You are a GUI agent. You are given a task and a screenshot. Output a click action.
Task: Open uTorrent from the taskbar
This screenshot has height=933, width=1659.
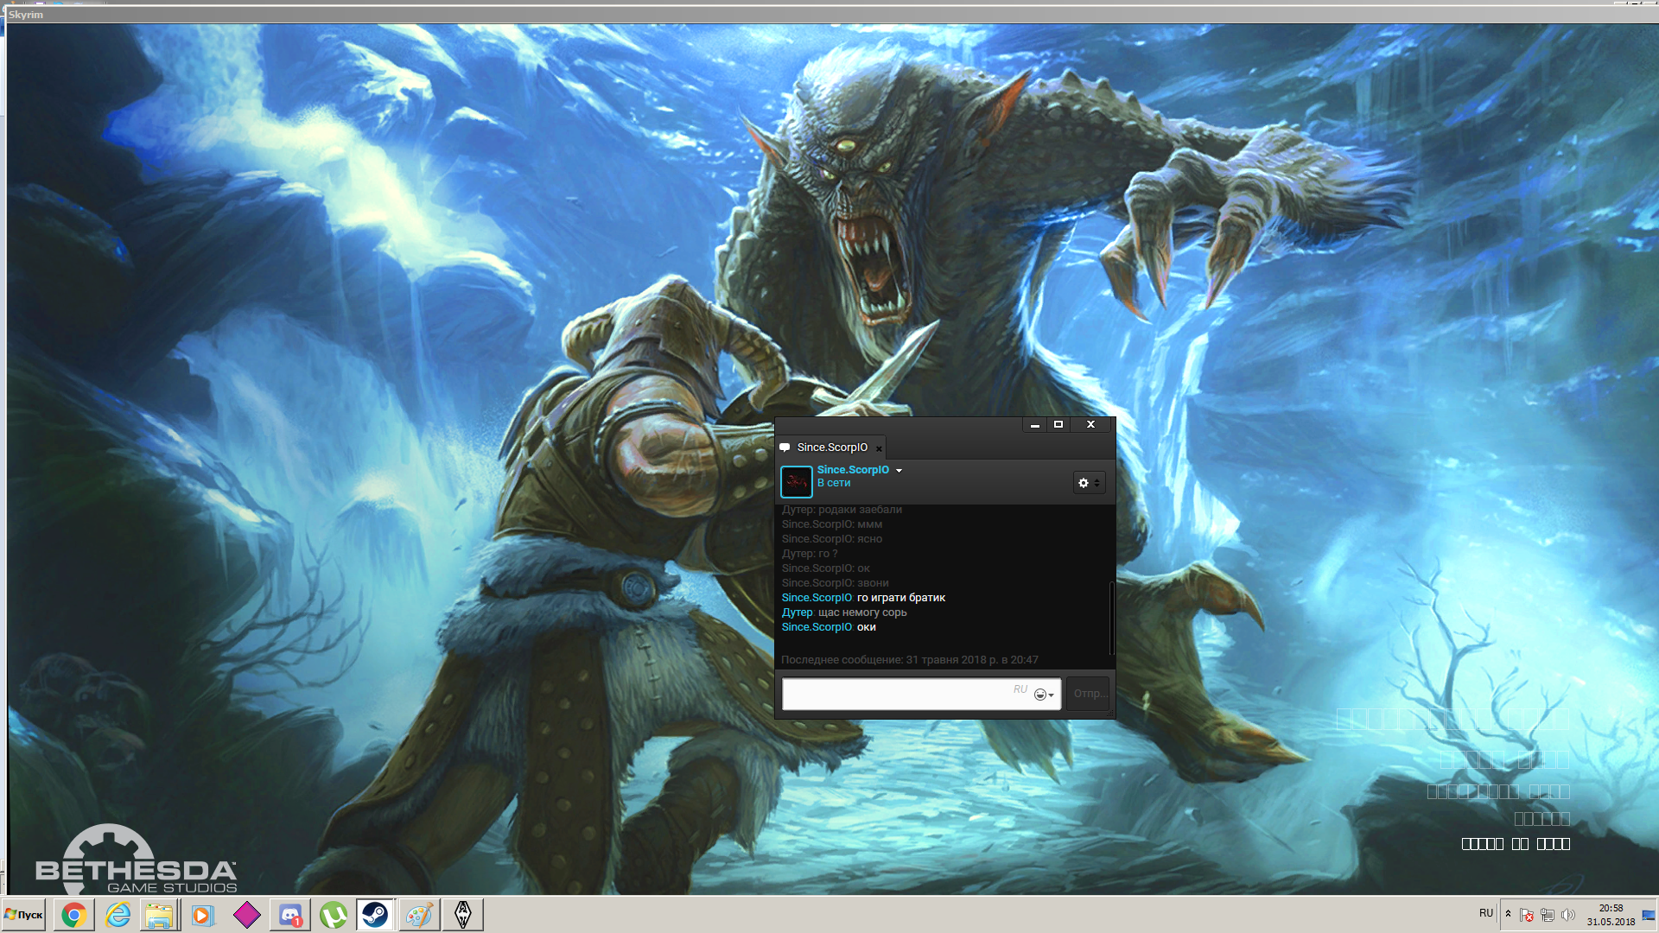[334, 915]
